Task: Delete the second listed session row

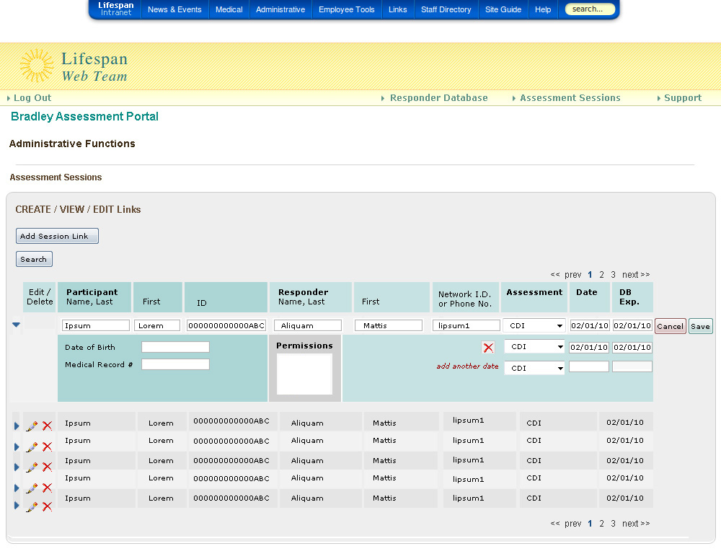Action: coord(47,447)
